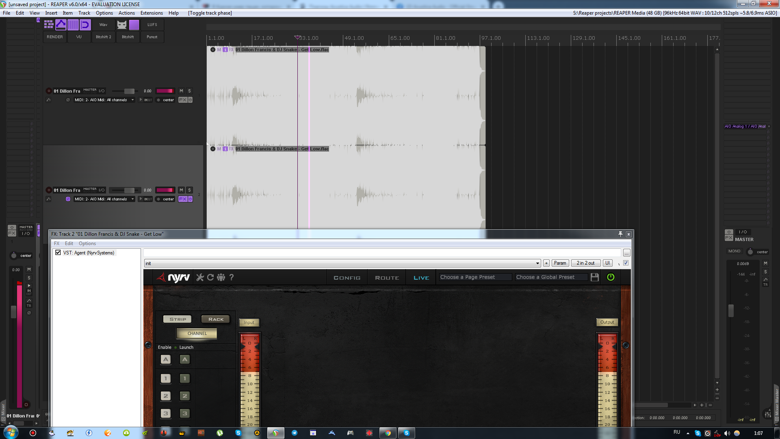Open the Extensions menu
This screenshot has width=780, height=439.
[152, 13]
